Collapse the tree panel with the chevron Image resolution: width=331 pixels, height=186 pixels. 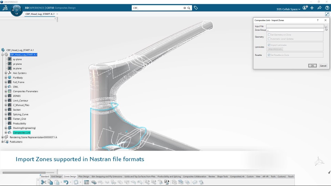[x=55, y=19]
